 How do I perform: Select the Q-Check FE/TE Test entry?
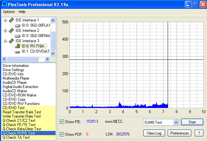pos(29,125)
